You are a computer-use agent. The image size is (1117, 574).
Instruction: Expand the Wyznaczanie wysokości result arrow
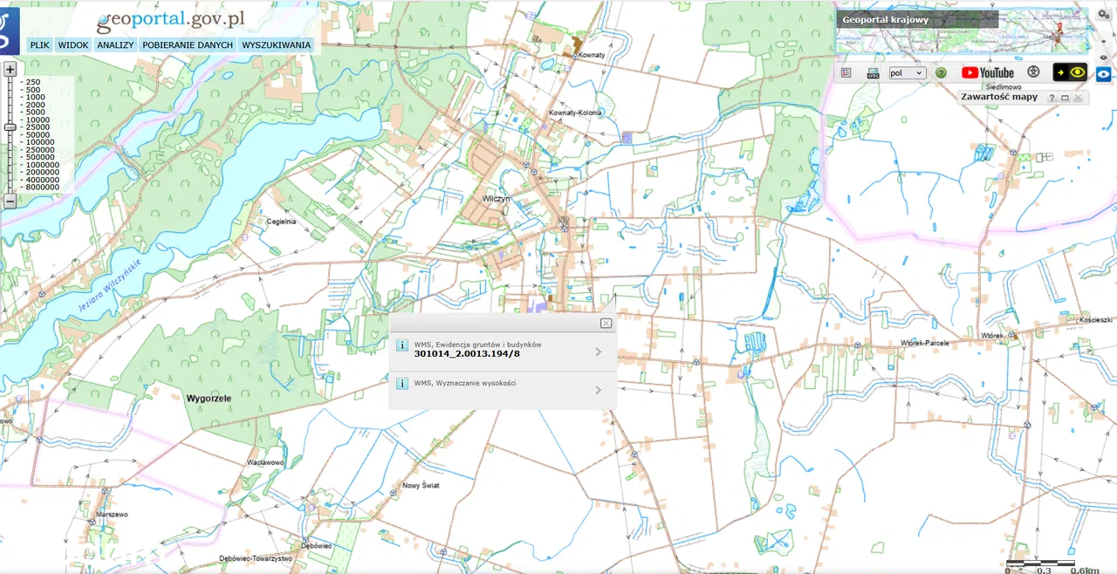[598, 390]
